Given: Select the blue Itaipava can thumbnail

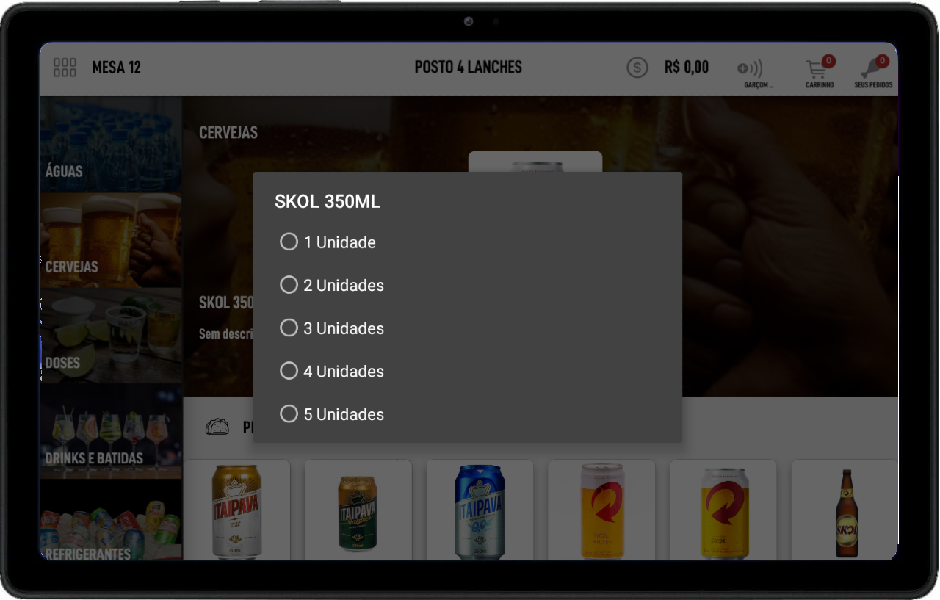Looking at the screenshot, I should (480, 510).
